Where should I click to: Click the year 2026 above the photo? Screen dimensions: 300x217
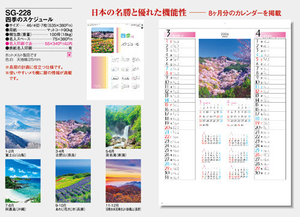click(x=224, y=34)
